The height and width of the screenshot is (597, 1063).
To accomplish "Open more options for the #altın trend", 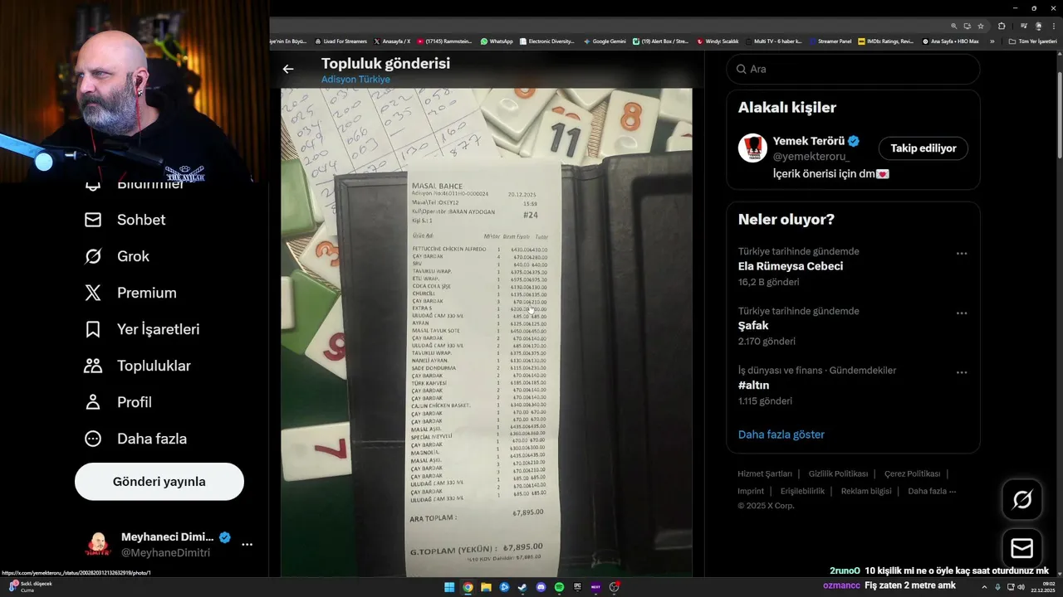I will click(x=962, y=372).
